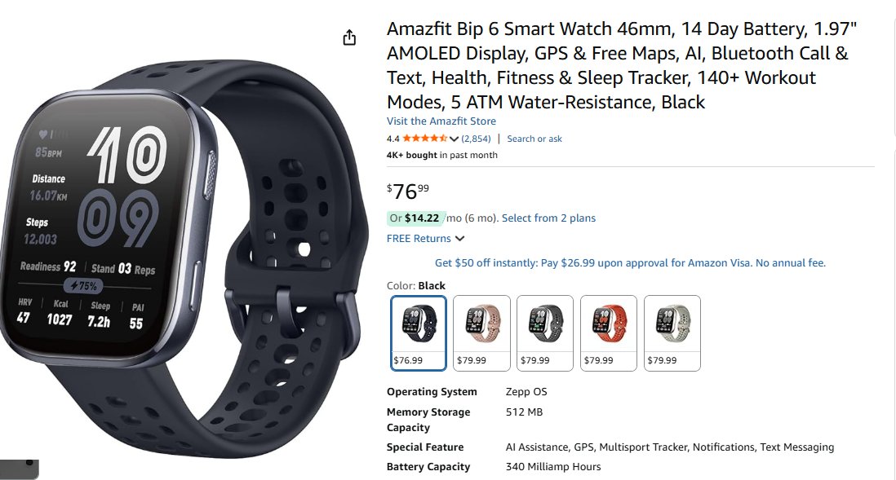The height and width of the screenshot is (480, 896).
Task: Click the small thumbnail at bottom-left corner
Action: tap(20, 469)
